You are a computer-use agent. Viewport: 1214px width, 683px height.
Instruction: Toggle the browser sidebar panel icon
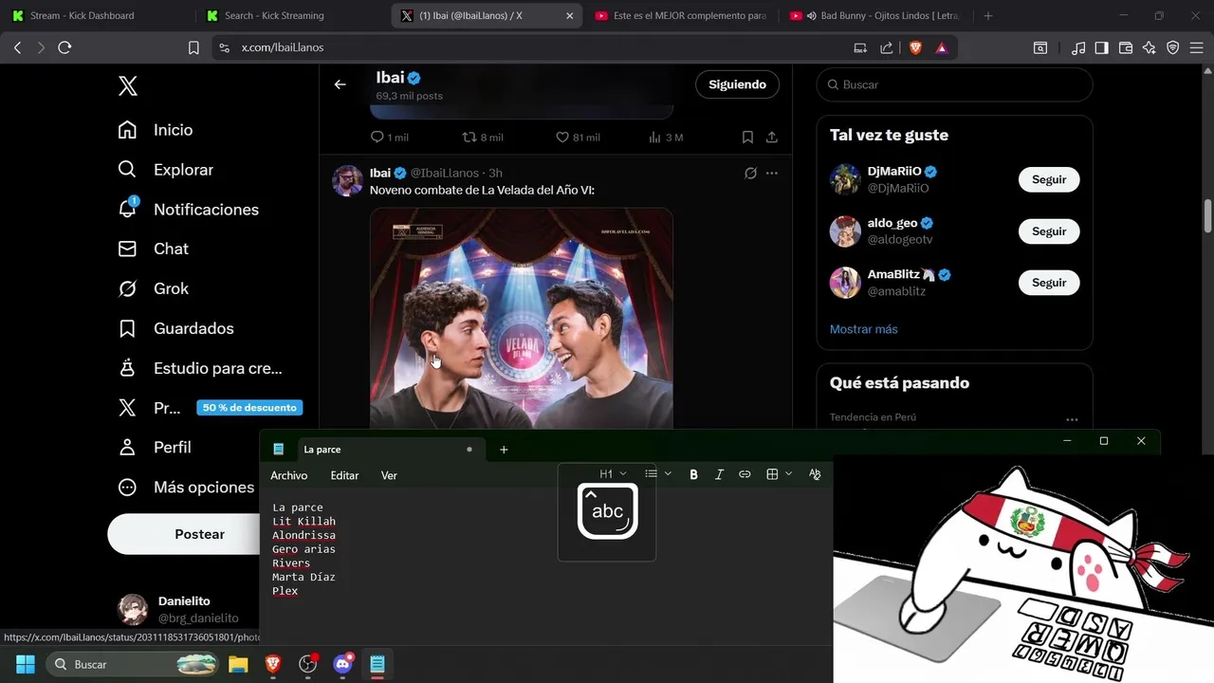(x=1101, y=47)
